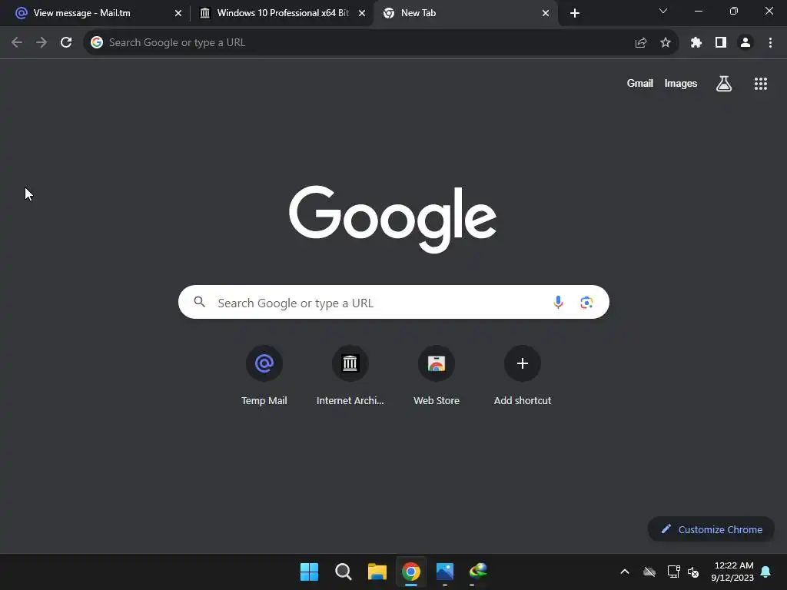Click the OneDrive cloud tray icon

point(649,572)
